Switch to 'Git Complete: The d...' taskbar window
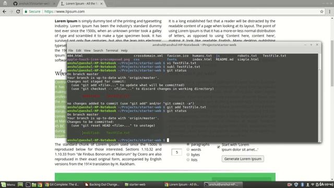This screenshot has width=334, height=188. click(62, 184)
